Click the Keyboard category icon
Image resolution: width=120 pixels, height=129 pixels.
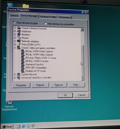click(19, 31)
